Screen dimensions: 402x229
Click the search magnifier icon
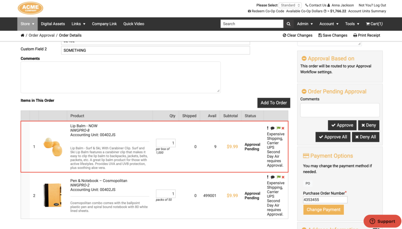click(x=289, y=24)
